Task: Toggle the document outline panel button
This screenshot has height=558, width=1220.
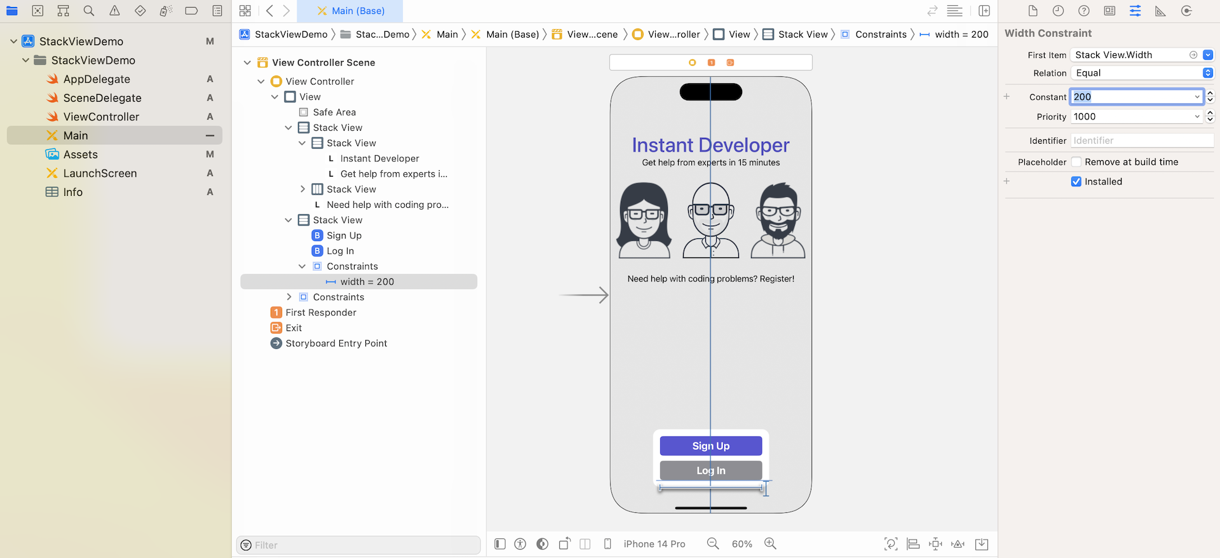Action: coord(500,543)
